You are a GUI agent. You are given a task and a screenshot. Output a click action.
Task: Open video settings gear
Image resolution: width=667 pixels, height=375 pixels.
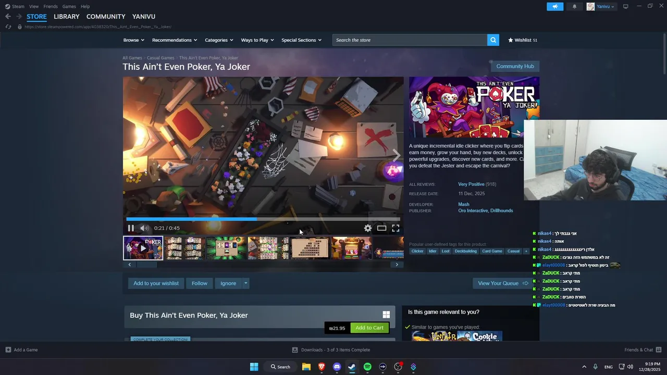(368, 228)
